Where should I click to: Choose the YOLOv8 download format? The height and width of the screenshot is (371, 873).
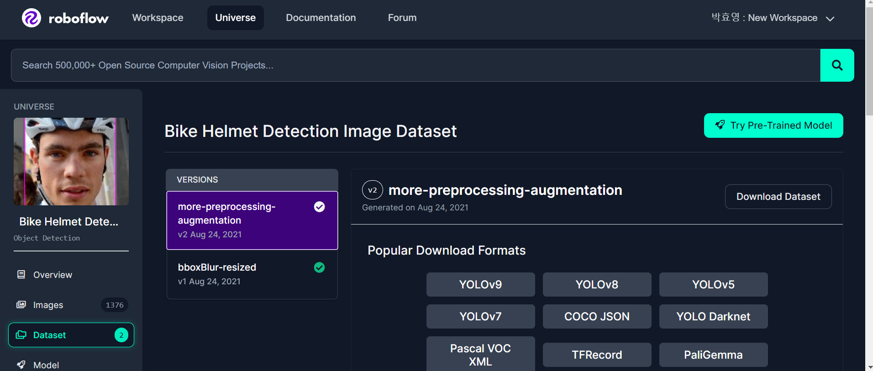pyautogui.click(x=597, y=284)
